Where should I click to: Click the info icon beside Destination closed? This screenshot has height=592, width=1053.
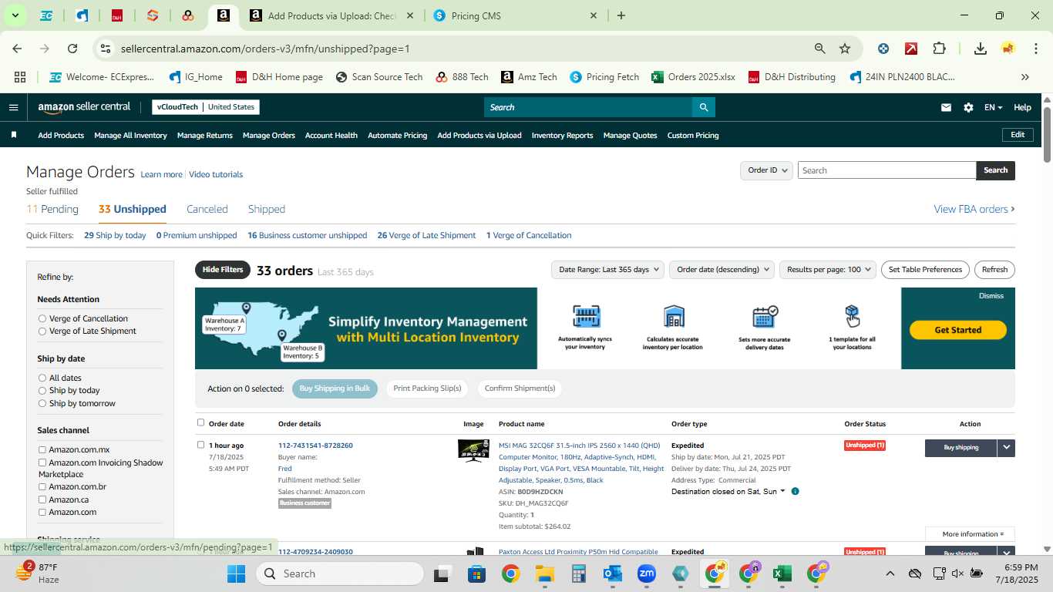[x=795, y=491]
